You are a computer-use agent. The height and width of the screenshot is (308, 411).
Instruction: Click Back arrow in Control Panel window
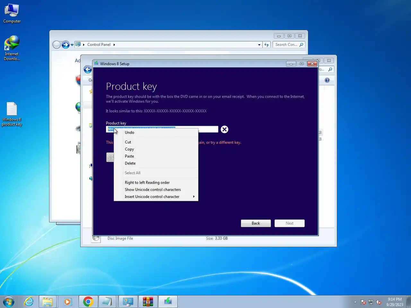click(x=57, y=45)
